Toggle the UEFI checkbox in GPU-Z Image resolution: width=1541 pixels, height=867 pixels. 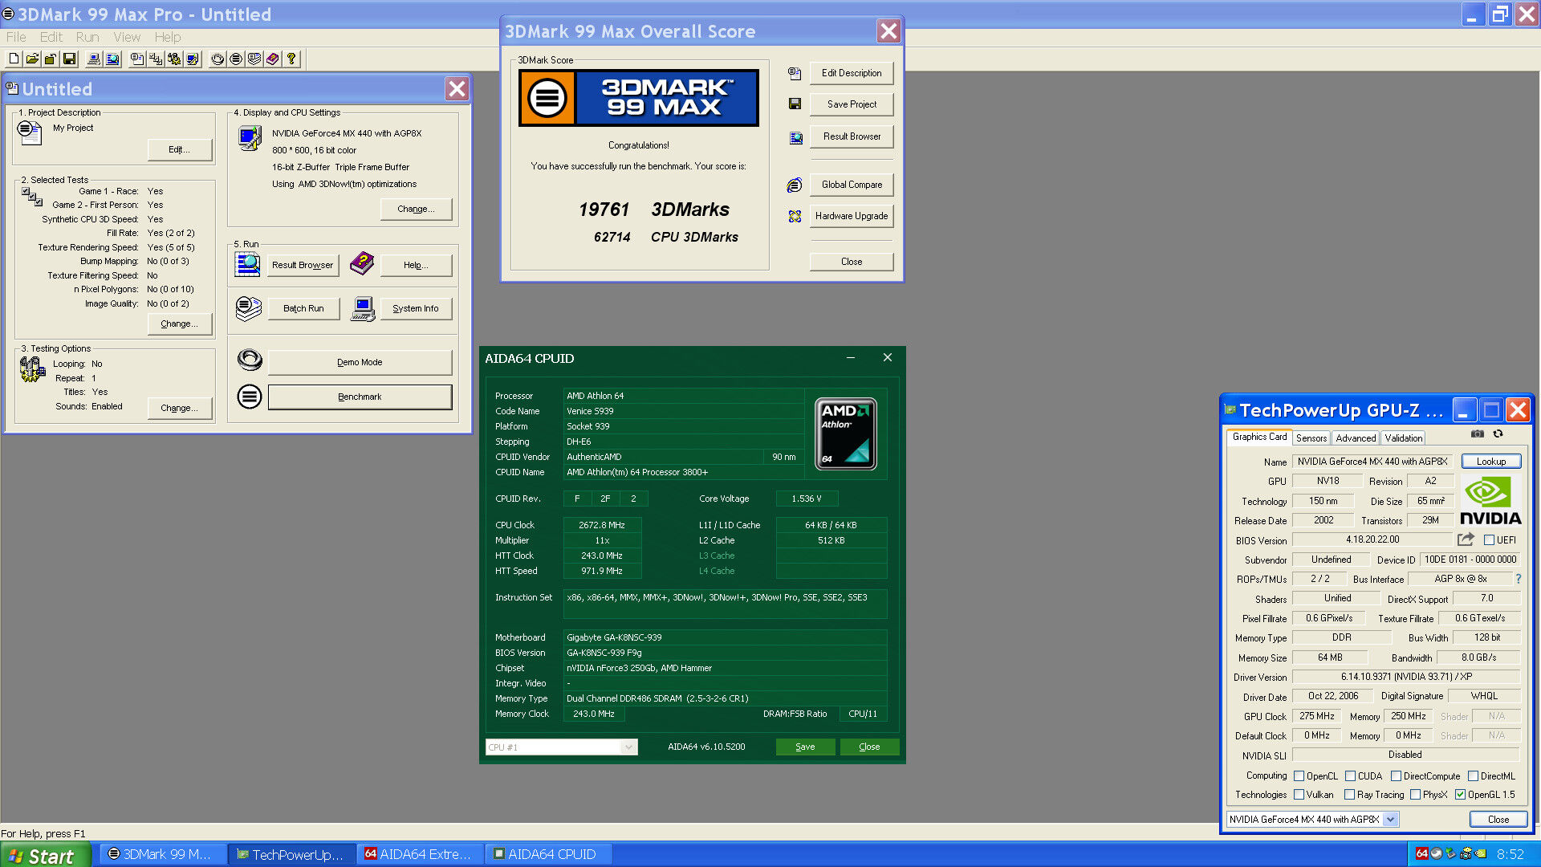point(1489,540)
